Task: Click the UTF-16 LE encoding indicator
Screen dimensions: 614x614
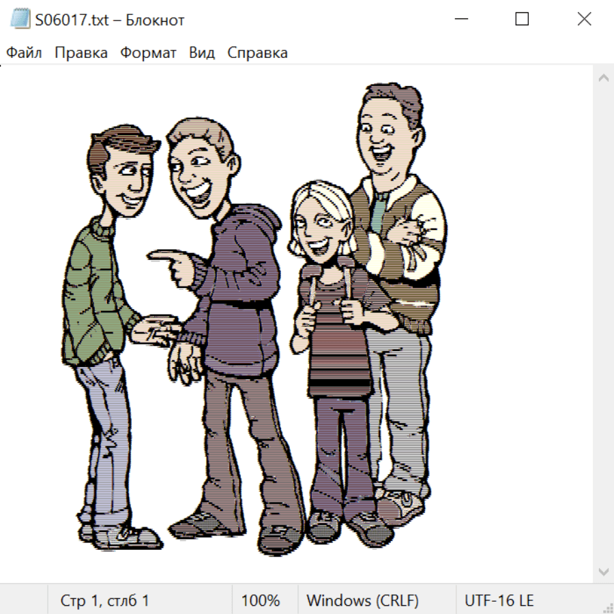Action: click(x=499, y=600)
